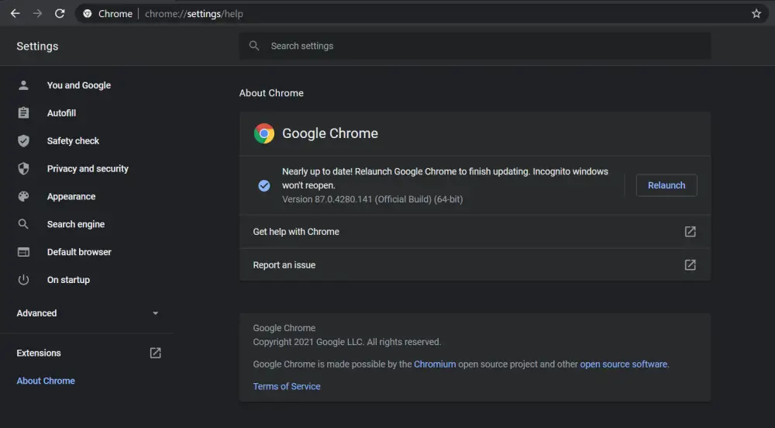Open the open source software link
This screenshot has height=428, width=775.
623,364
